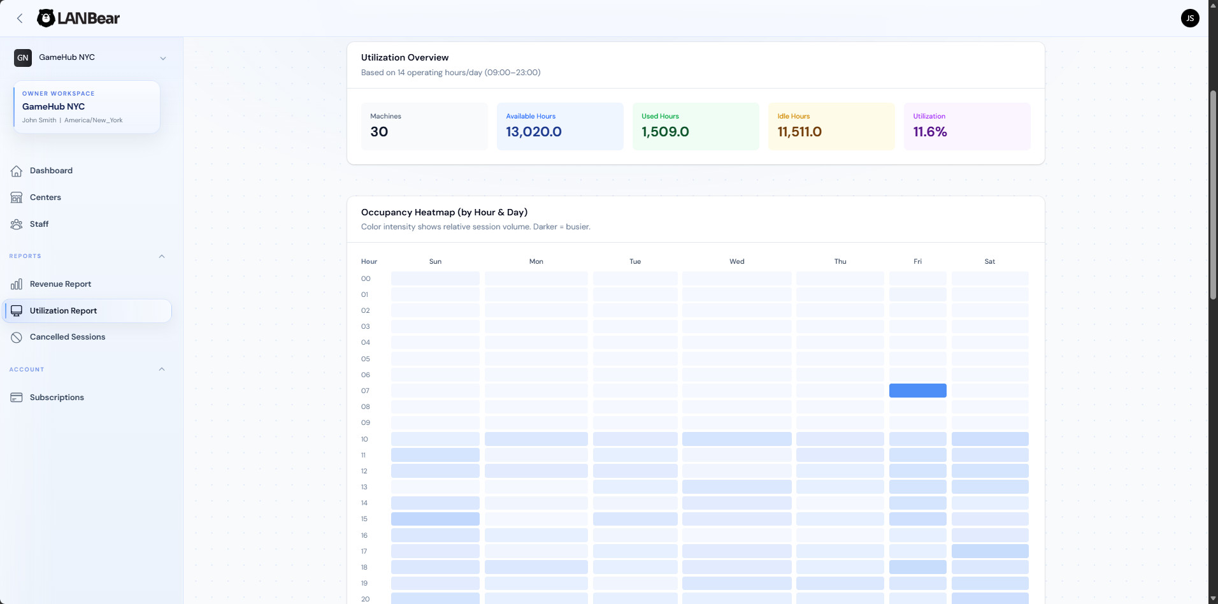Click the Dashboard house icon
The width and height of the screenshot is (1218, 604).
[17, 171]
